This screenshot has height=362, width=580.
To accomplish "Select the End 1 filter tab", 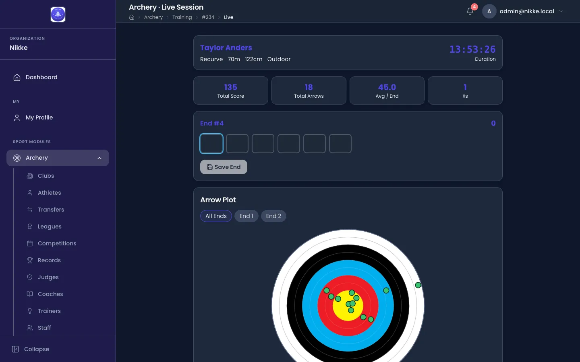I will [246, 216].
